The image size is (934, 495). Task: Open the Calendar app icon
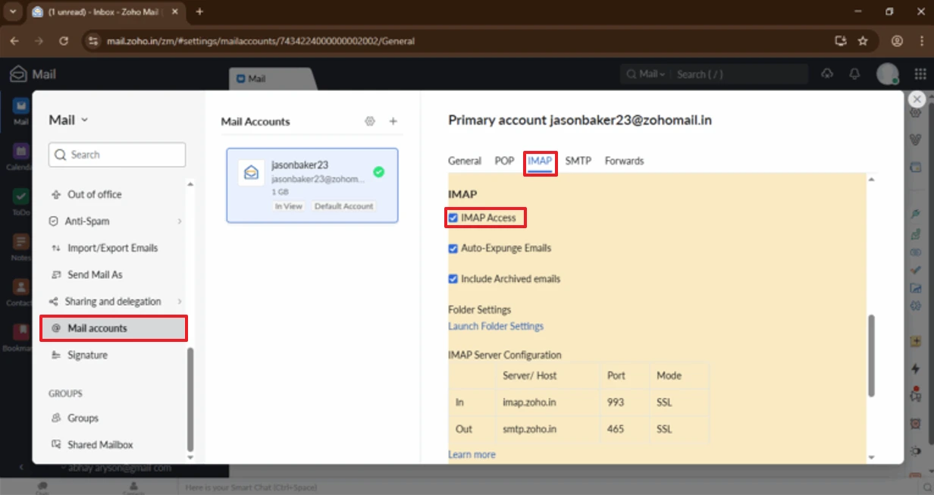21,153
